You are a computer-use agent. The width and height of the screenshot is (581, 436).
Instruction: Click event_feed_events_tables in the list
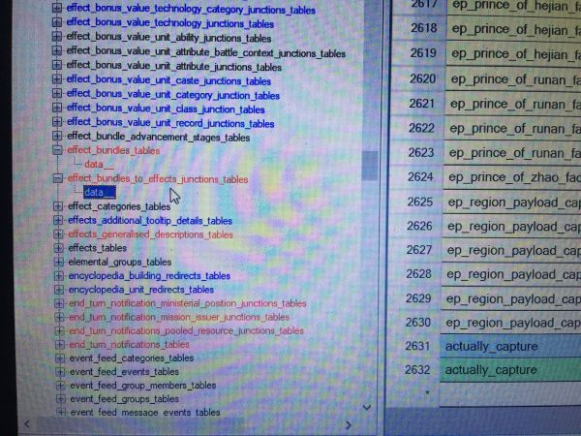(124, 371)
